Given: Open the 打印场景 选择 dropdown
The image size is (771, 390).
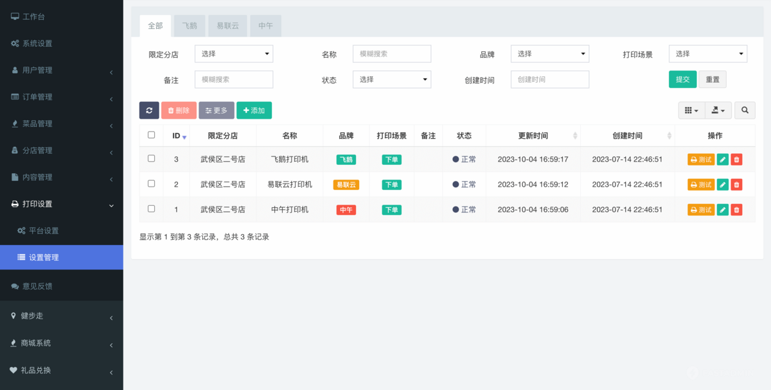Looking at the screenshot, I should pyautogui.click(x=707, y=54).
